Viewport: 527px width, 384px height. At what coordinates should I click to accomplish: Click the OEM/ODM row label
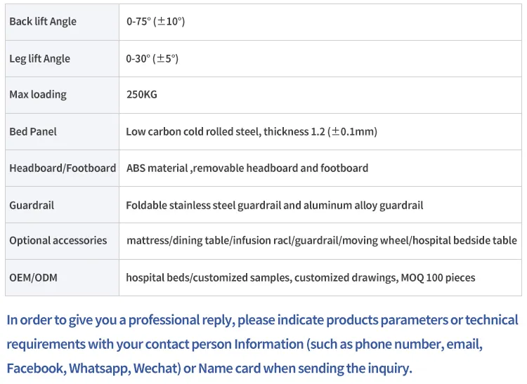[33, 277]
